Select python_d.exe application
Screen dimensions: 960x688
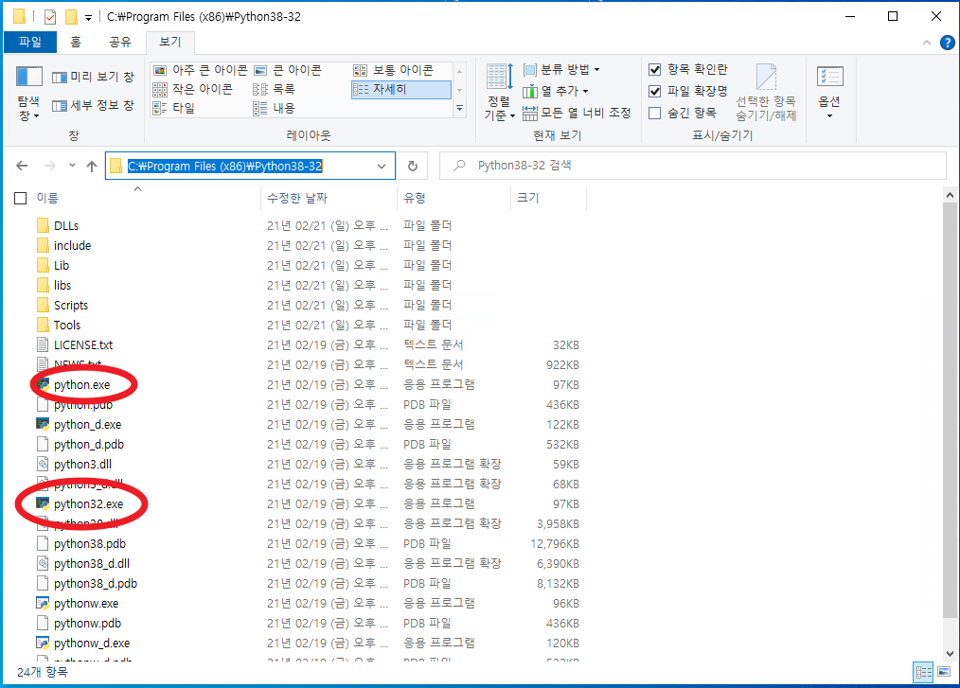(x=87, y=425)
